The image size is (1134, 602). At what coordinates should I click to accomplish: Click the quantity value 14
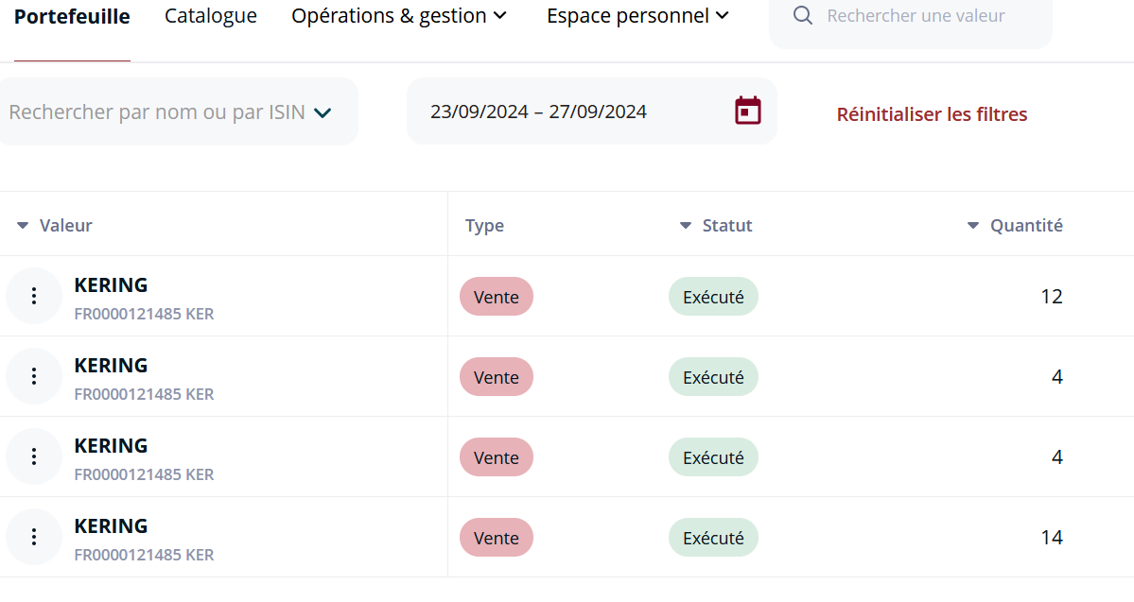point(1052,537)
